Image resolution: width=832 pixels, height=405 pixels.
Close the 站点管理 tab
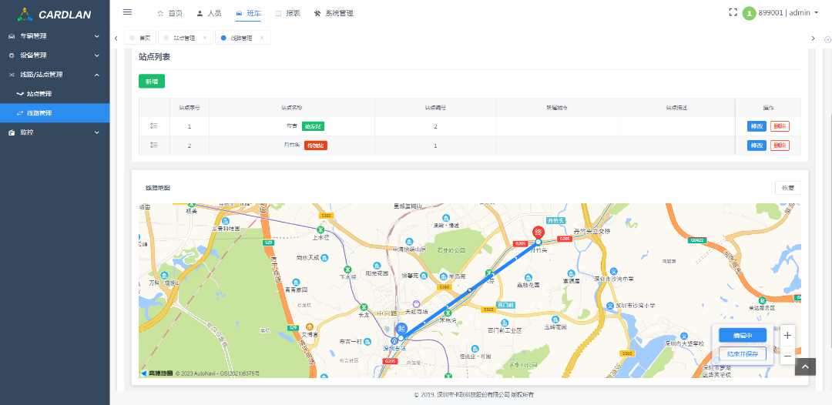(204, 38)
